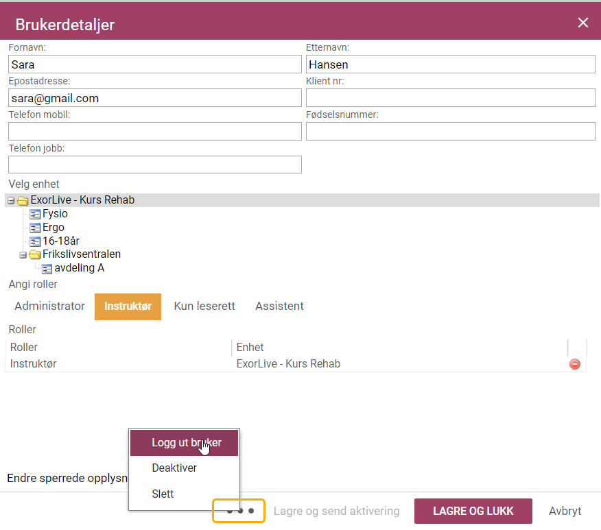Click the Etternavn input field

click(x=450, y=64)
